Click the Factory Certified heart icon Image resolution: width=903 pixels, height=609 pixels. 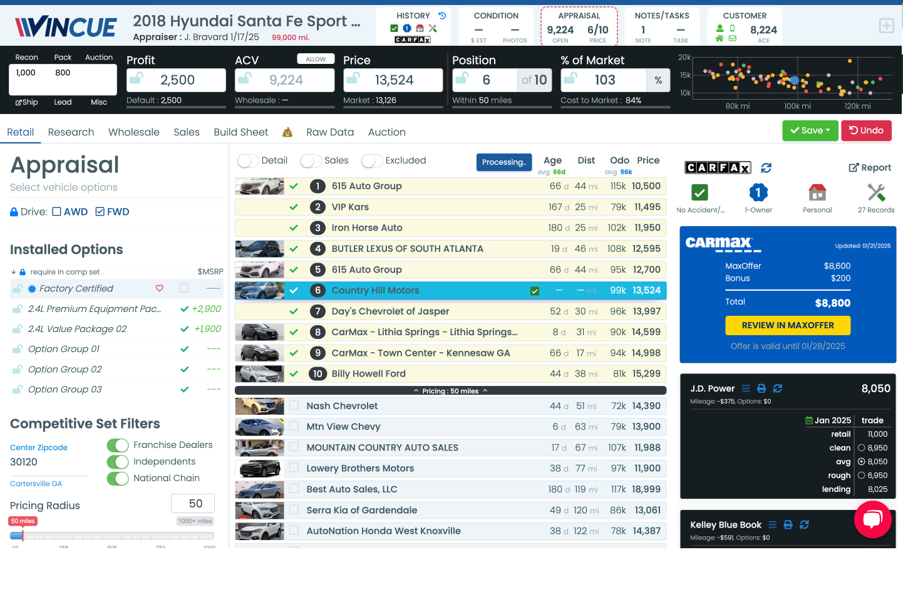pos(160,288)
